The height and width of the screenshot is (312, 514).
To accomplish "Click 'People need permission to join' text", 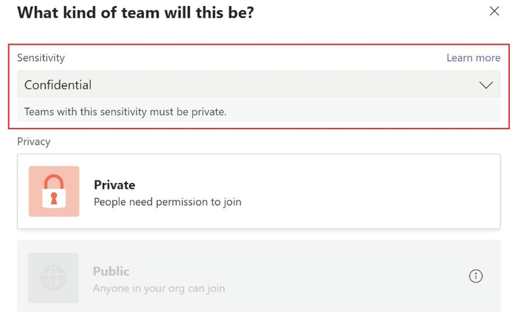I will pos(168,202).
